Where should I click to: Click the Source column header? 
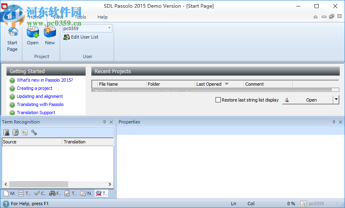(x=32, y=142)
